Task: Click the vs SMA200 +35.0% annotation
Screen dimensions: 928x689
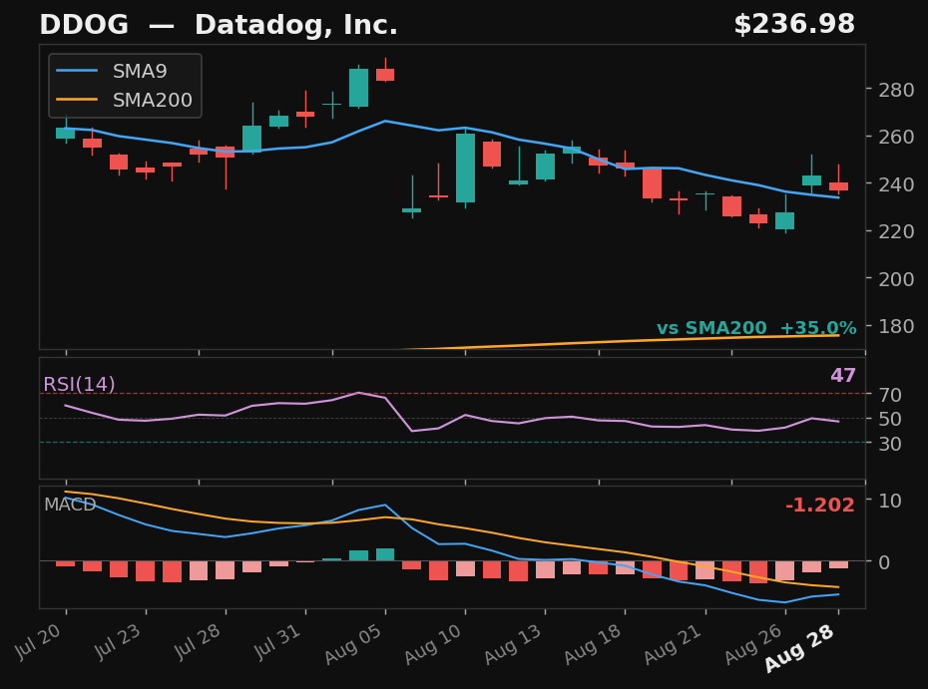Action: point(756,328)
